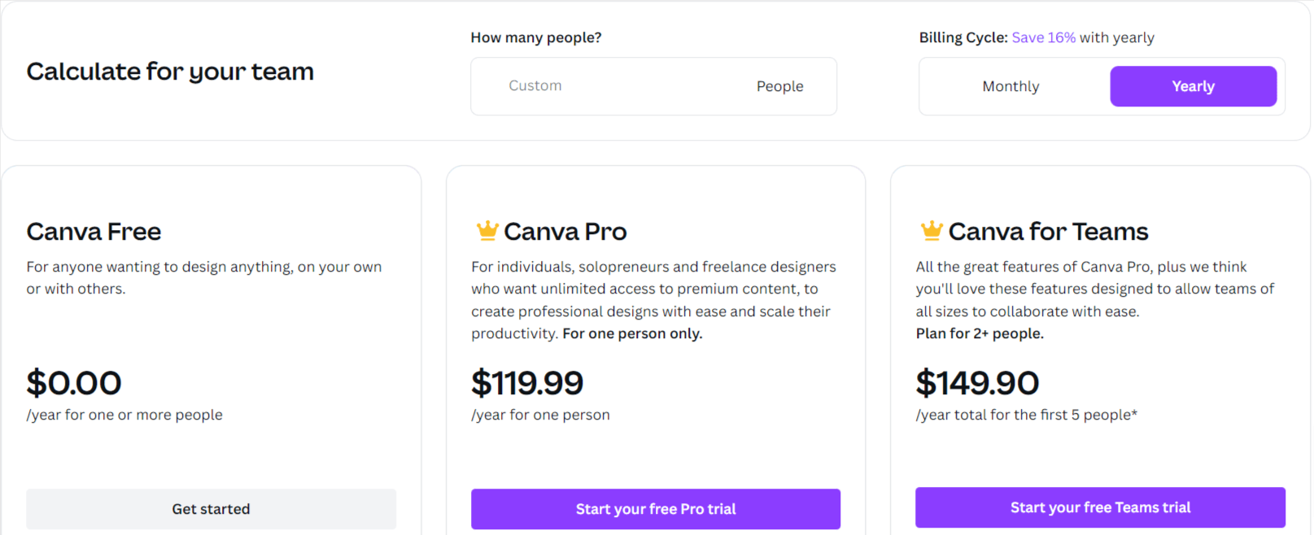The height and width of the screenshot is (535, 1314).
Task: Click inside the Custom people input field
Action: coord(570,85)
